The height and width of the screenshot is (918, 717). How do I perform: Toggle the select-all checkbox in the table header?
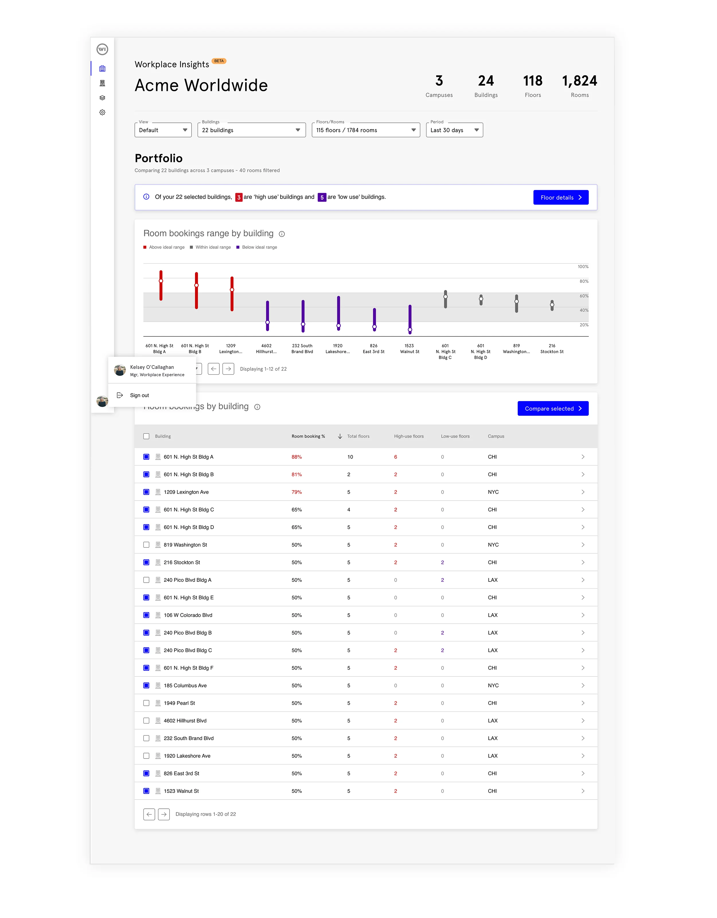[146, 436]
